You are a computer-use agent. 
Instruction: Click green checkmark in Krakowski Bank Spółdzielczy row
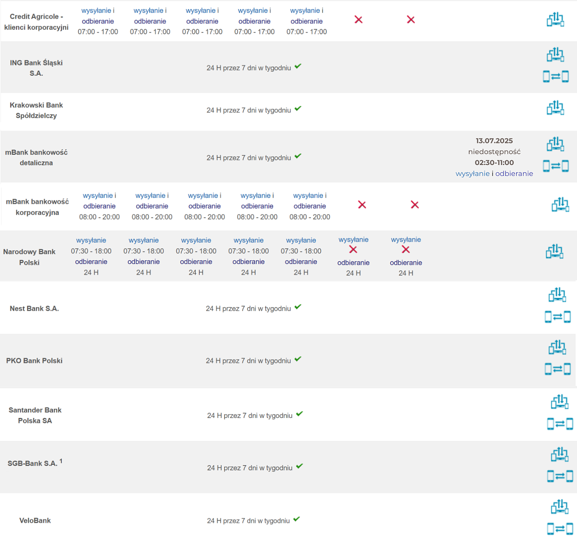pos(298,109)
